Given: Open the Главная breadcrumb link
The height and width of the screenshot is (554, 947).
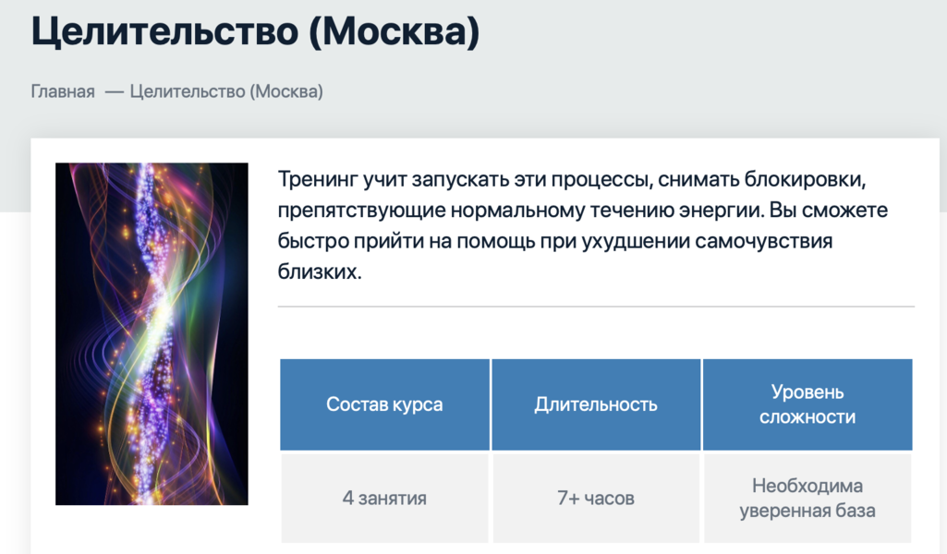Looking at the screenshot, I should pyautogui.click(x=63, y=91).
